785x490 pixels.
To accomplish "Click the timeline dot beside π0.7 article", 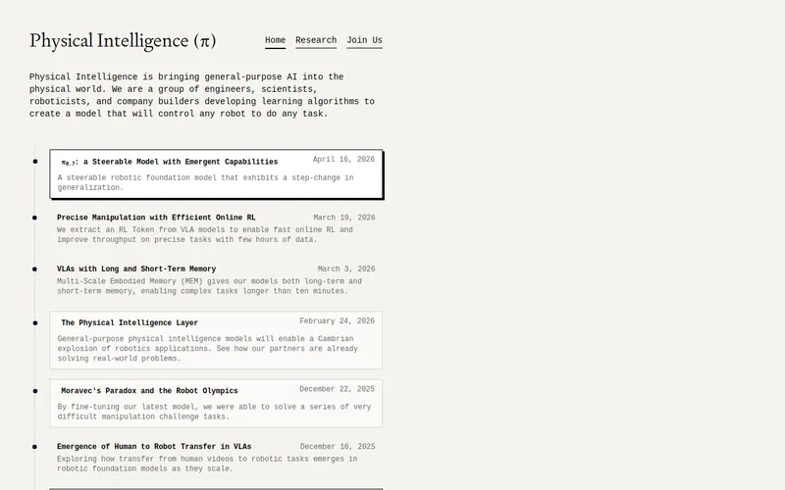I will tap(35, 161).
